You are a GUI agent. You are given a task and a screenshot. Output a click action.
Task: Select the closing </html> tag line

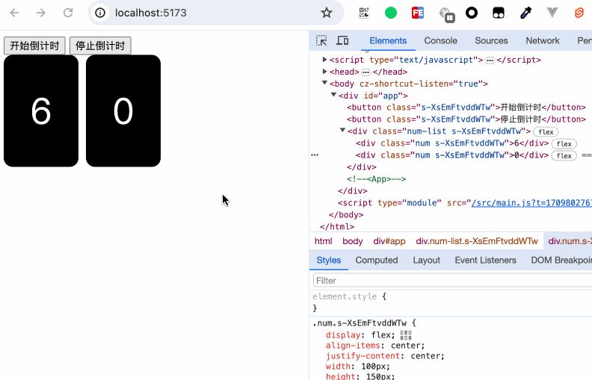coord(337,226)
